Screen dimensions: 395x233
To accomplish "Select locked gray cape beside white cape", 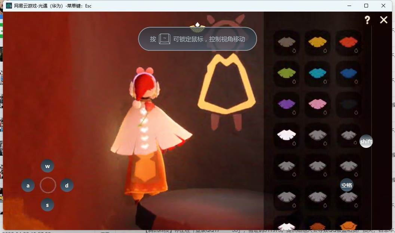I will click(318, 135).
